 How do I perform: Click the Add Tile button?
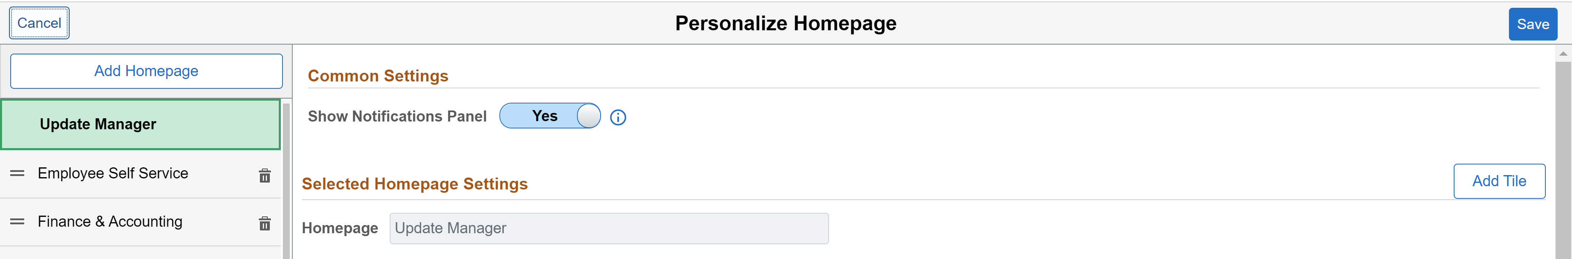tap(1499, 181)
